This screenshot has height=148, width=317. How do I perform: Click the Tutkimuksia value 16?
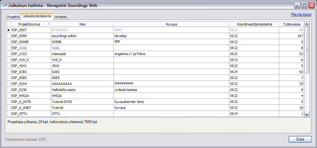click(291, 108)
